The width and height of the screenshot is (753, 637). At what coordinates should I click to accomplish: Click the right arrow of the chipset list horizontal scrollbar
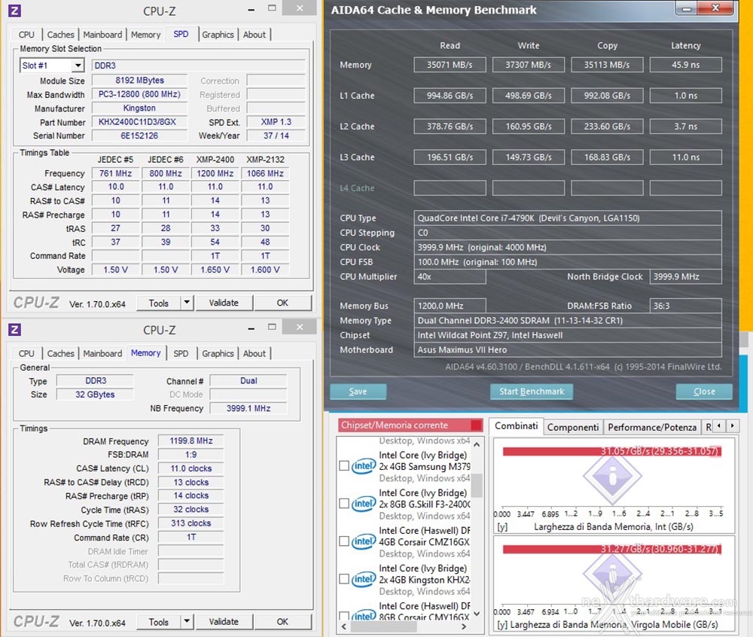[464, 626]
